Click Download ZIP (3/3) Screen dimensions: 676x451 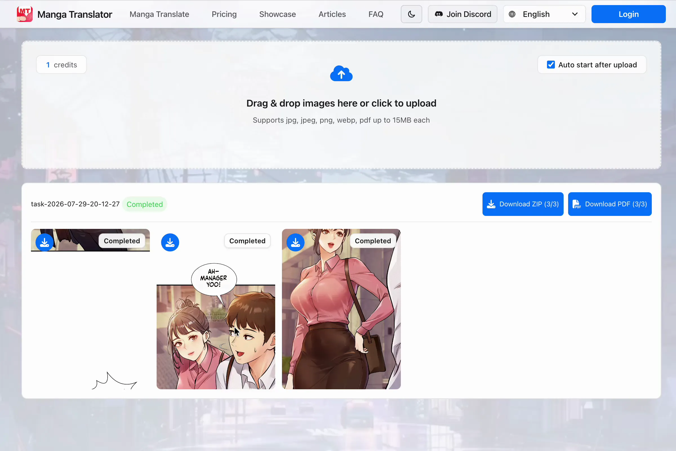click(523, 204)
